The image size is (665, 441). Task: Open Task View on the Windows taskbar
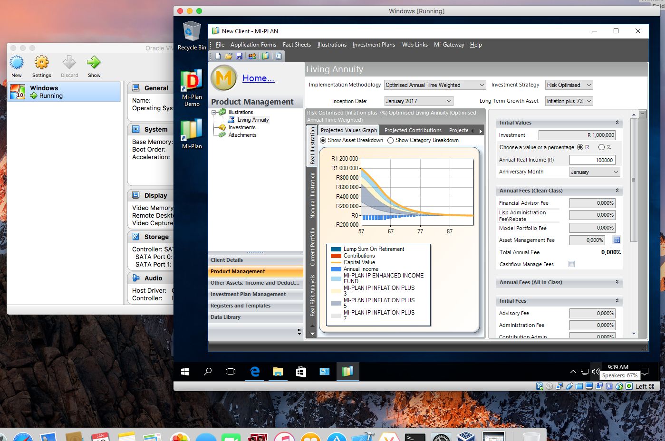(231, 372)
